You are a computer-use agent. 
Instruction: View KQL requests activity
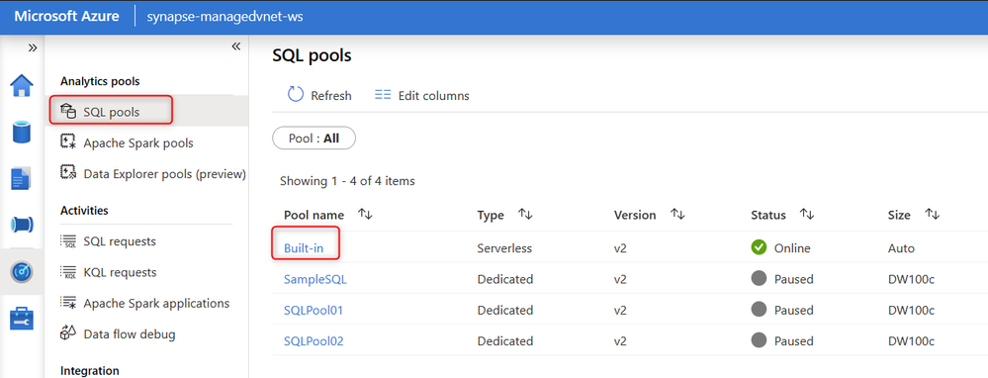(x=120, y=272)
